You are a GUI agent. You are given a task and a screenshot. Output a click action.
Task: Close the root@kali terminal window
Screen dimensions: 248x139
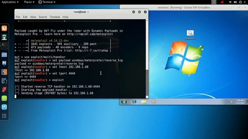(x=145, y=12)
